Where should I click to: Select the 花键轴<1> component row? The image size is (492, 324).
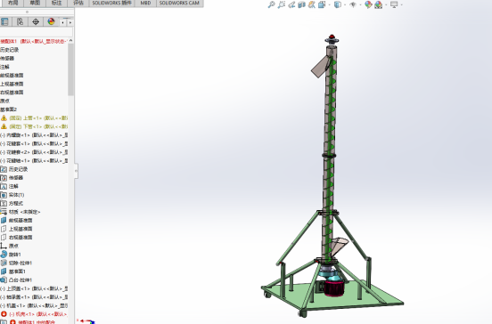point(34,160)
